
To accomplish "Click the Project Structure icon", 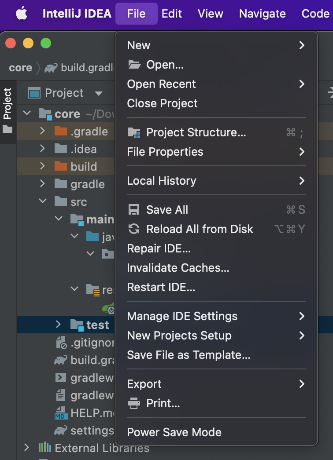I will (x=133, y=132).
